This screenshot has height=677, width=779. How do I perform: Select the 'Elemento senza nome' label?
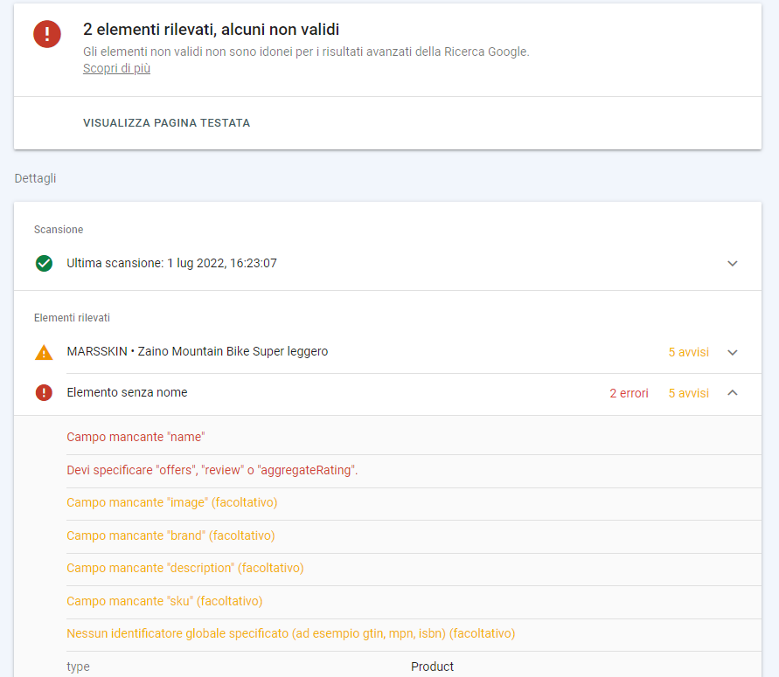coord(127,392)
